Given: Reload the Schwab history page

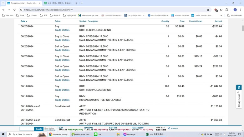Looking at the screenshot, I should [x=14, y=10].
